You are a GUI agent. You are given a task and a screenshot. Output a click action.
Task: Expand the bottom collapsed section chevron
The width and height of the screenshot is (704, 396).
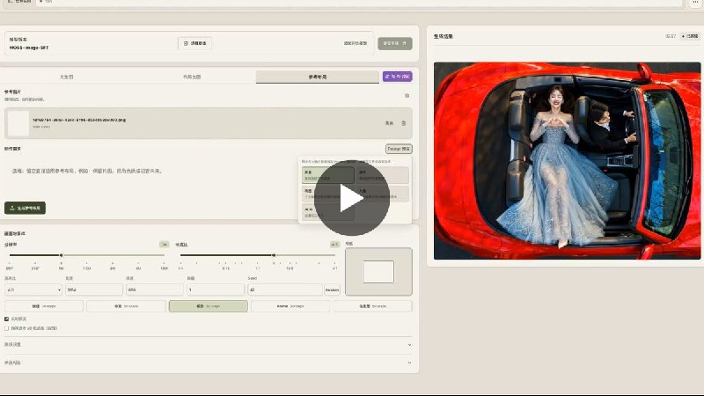(409, 363)
